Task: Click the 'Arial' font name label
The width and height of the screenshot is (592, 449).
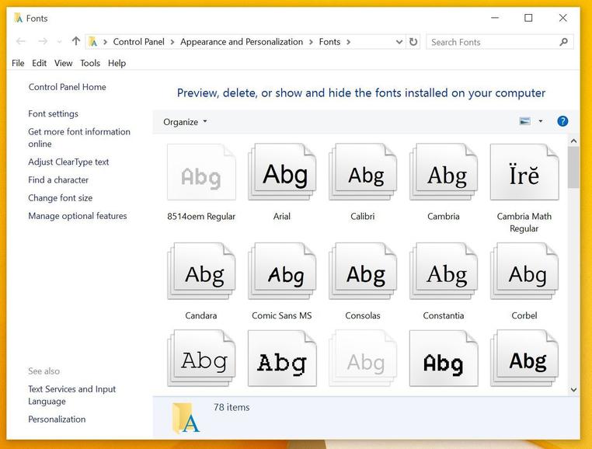Action: [x=282, y=217]
